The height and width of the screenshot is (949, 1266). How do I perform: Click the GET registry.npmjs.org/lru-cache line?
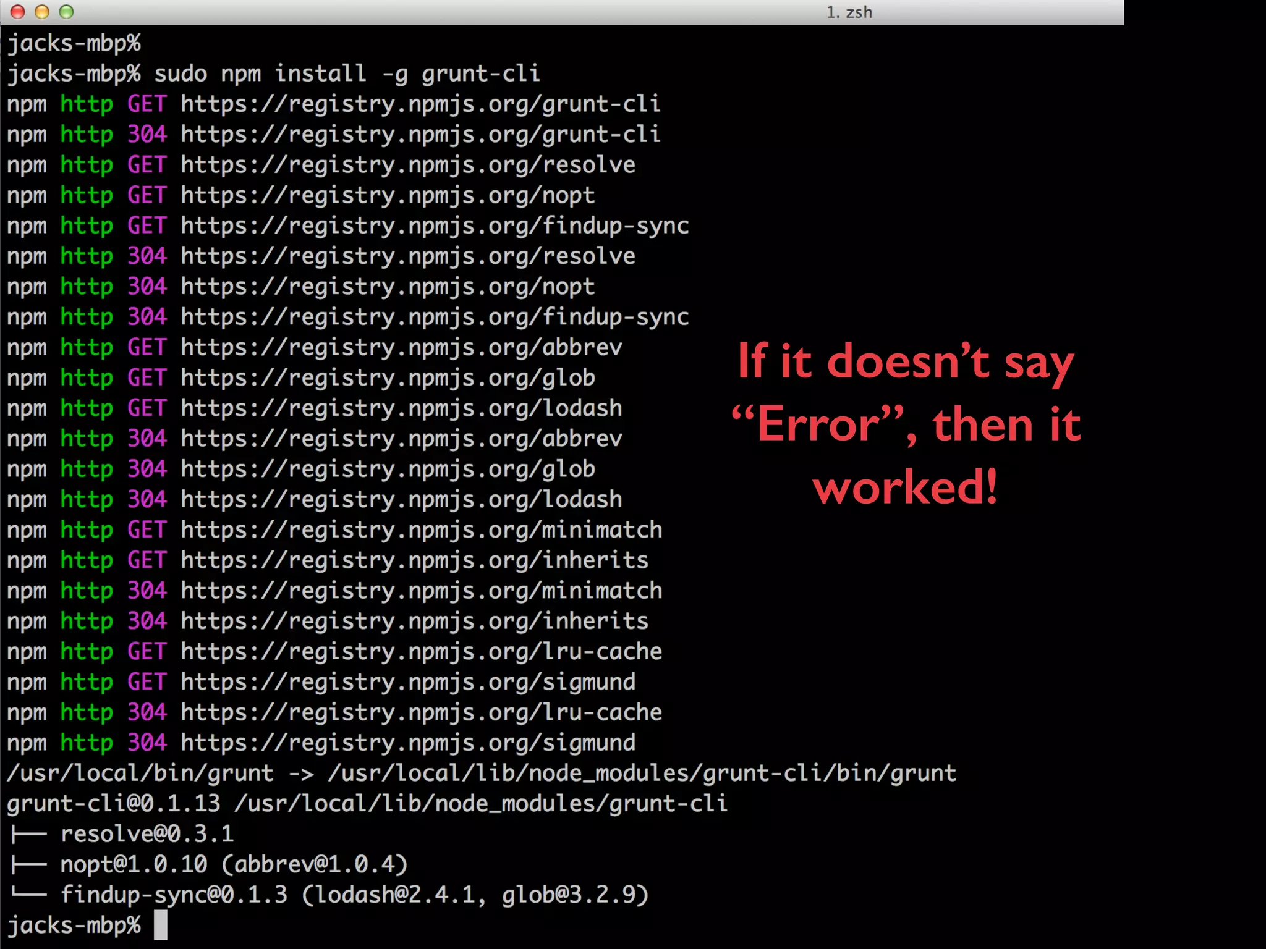[x=334, y=652]
